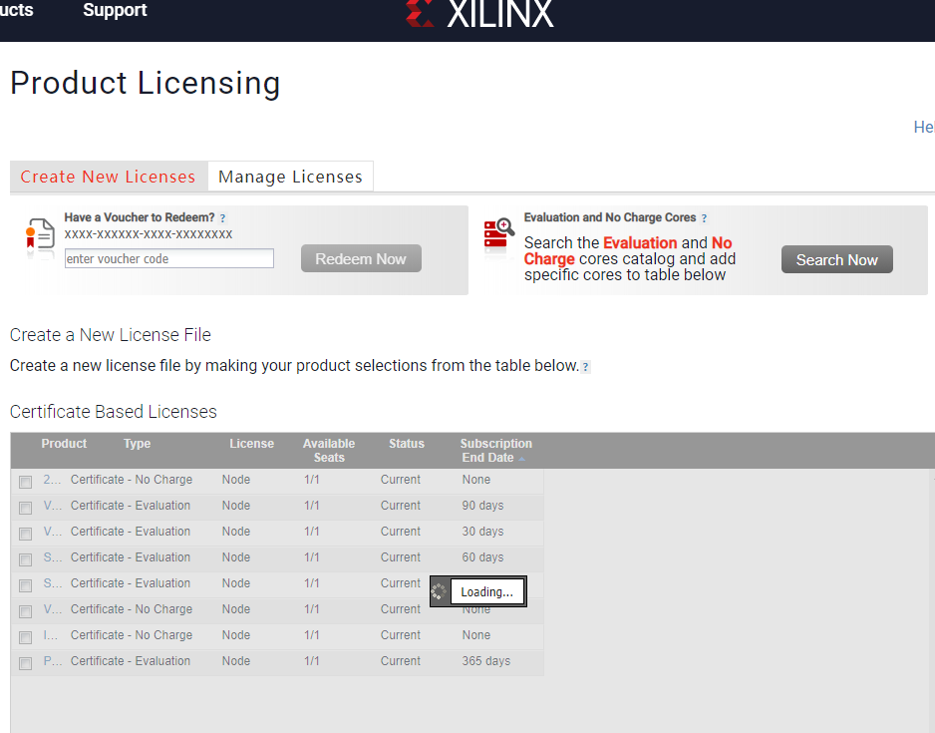Click the cores catalog search icon
Viewport: 935px width, 733px height.
[x=499, y=233]
